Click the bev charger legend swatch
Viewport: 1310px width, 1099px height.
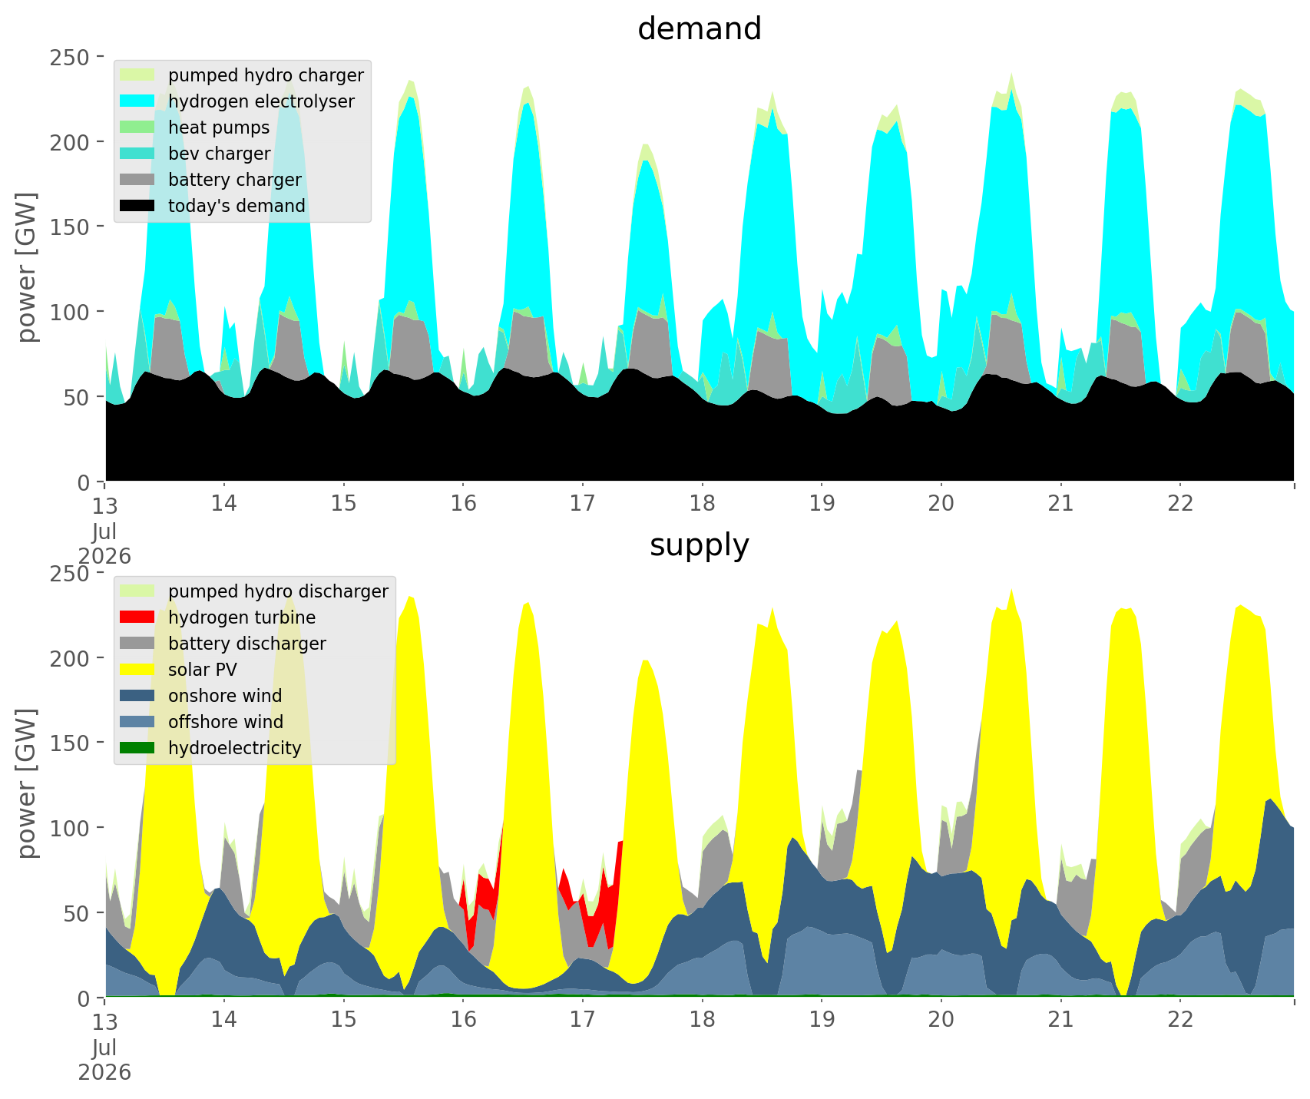[x=138, y=154]
